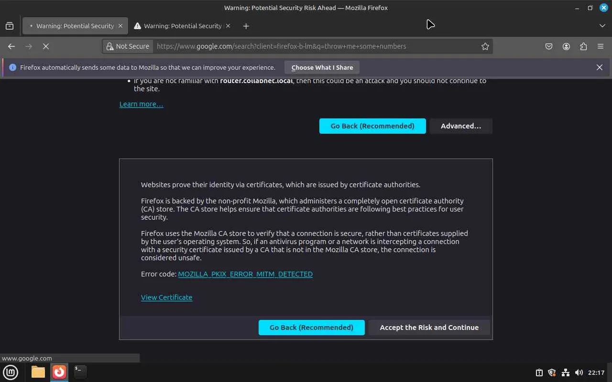
Task: Close the active loading Warning tab
Action: [120, 26]
